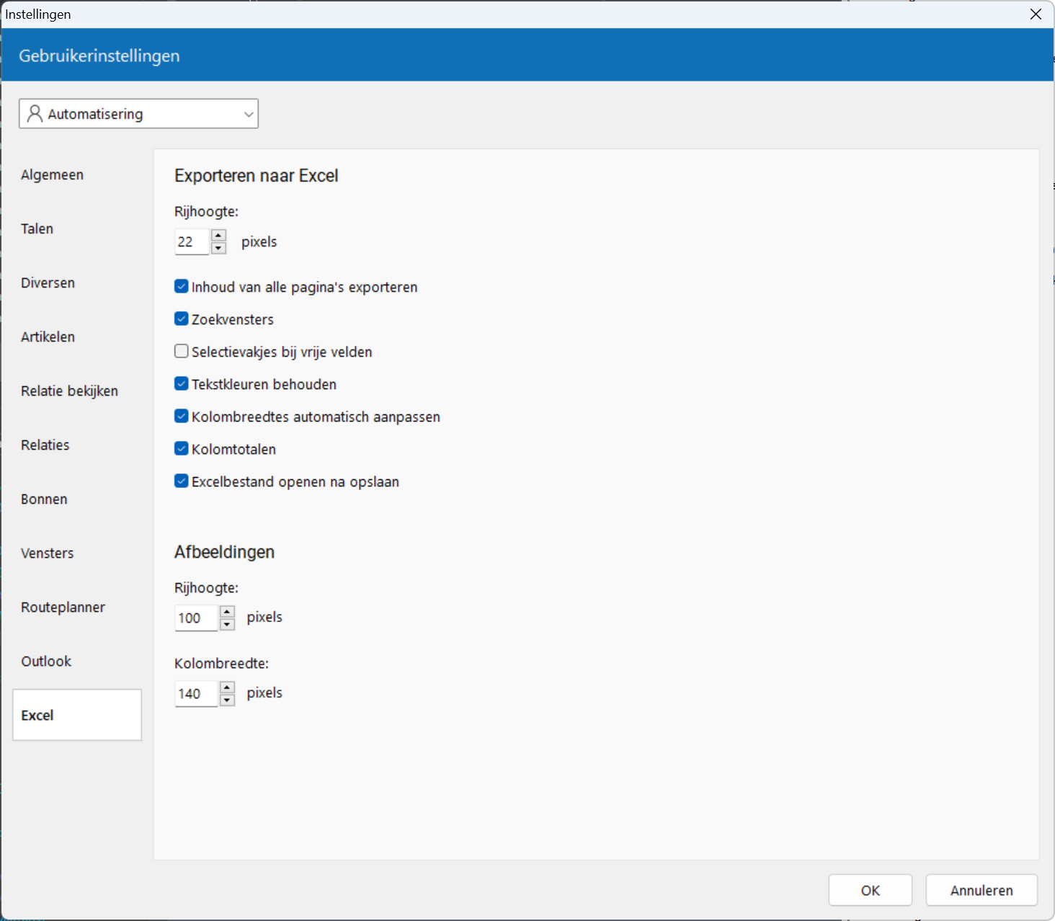Click the Exporteren naar Excel heading
Screen dimensions: 1055x921
coord(257,176)
